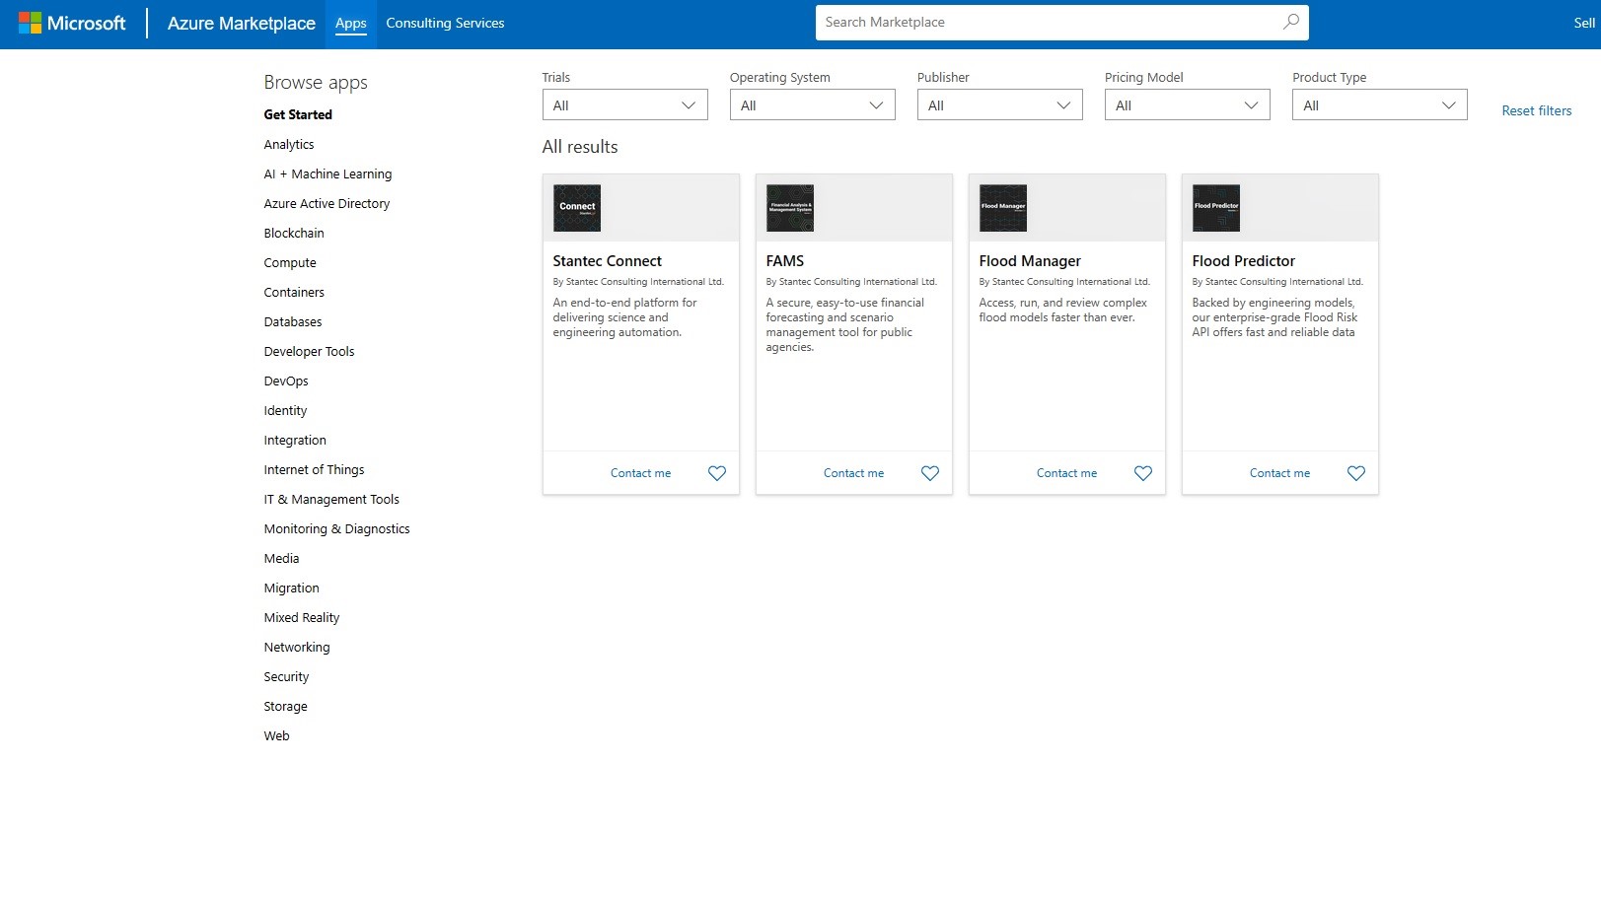Image resolution: width=1601 pixels, height=900 pixels.
Task: Switch to the Apps tab
Action: [351, 24]
